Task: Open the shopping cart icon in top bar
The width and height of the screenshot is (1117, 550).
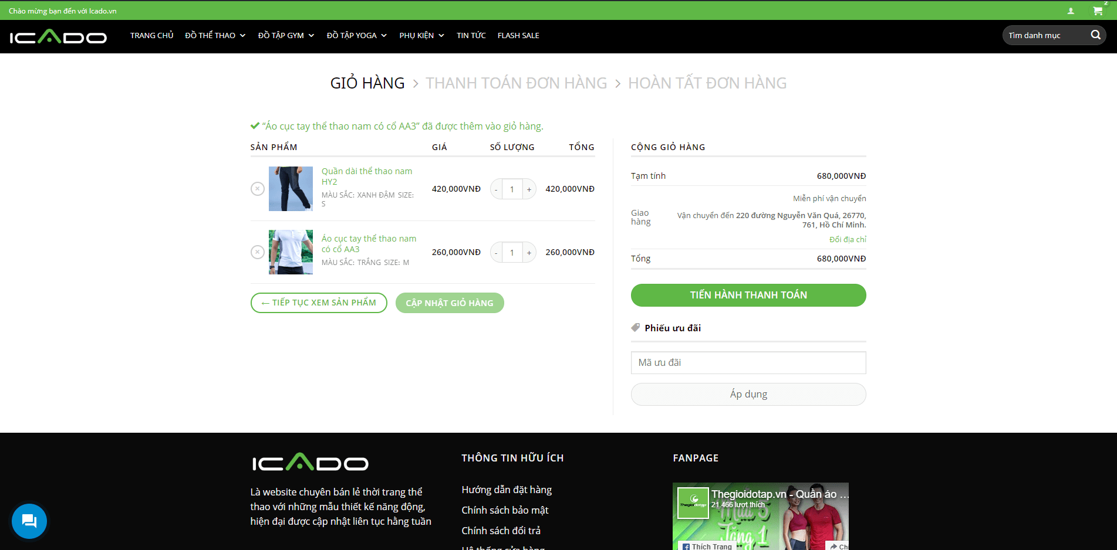Action: 1097,11
